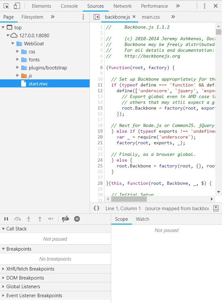Collapse the top frame tree node

pos(3,27)
